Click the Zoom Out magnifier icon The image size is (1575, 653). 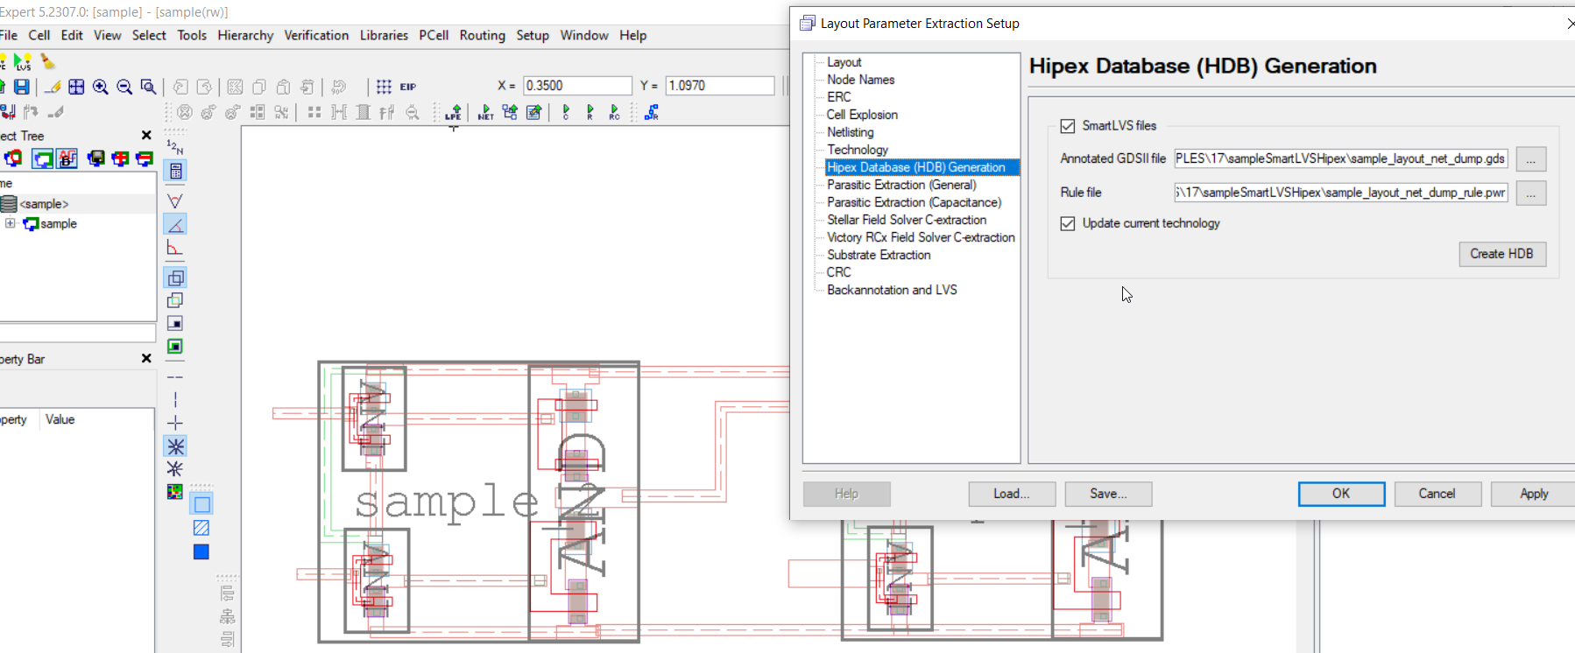point(124,87)
